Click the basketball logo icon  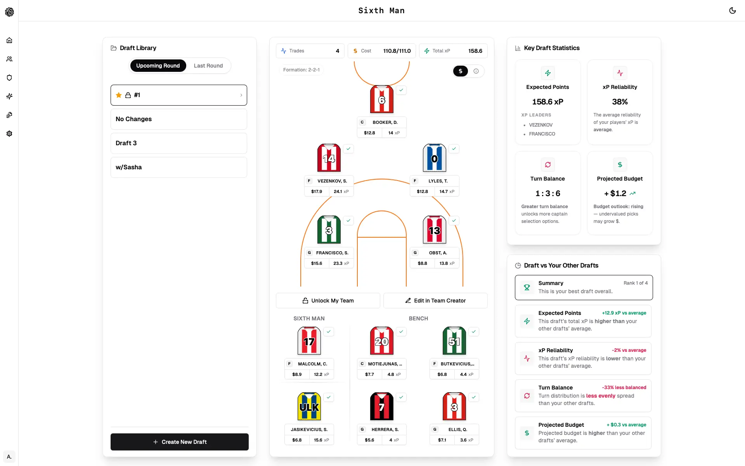click(9, 12)
